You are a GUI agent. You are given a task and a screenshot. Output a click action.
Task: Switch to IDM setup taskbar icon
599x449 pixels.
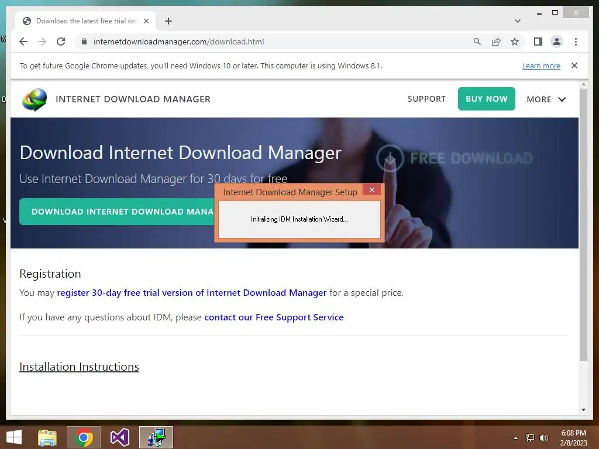tap(156, 437)
